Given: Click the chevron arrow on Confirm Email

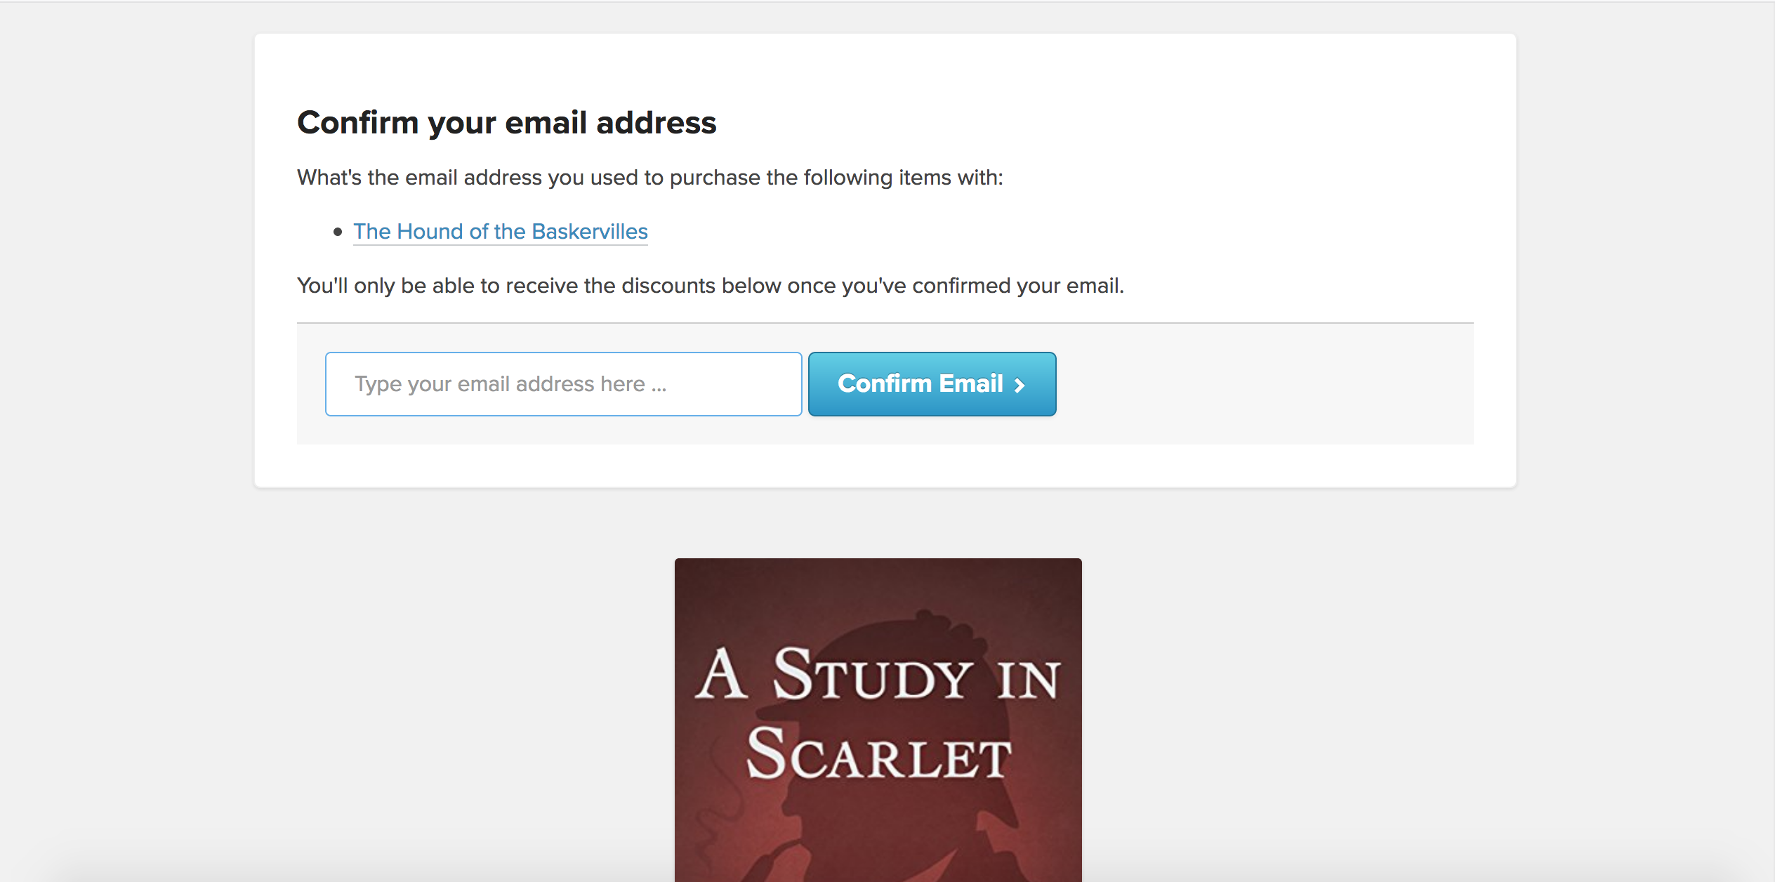Looking at the screenshot, I should (x=1020, y=385).
